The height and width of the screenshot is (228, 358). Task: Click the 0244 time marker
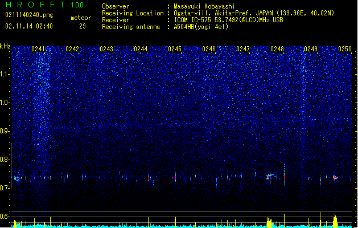[x=141, y=49]
